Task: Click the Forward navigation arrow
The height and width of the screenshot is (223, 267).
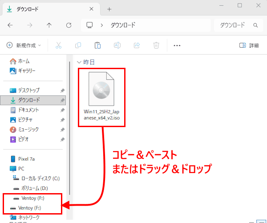Action: (x=30, y=25)
